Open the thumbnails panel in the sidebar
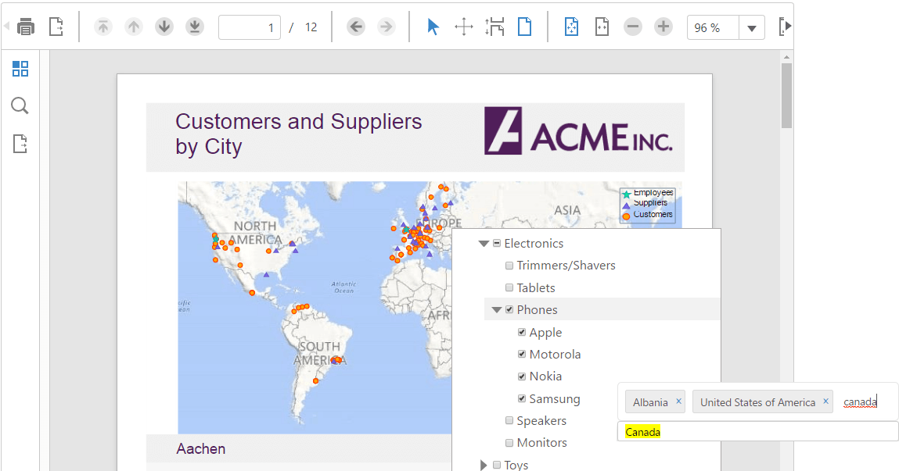This screenshot has height=471, width=899. click(20, 69)
